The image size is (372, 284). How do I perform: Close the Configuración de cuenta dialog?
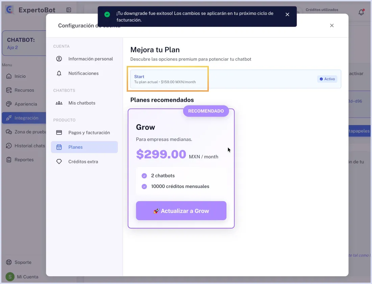[332, 25]
